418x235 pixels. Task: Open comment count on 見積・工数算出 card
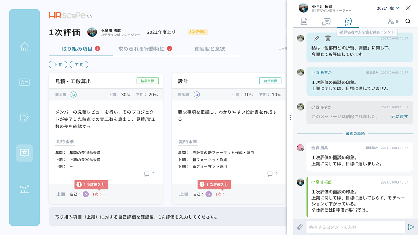coord(149,174)
